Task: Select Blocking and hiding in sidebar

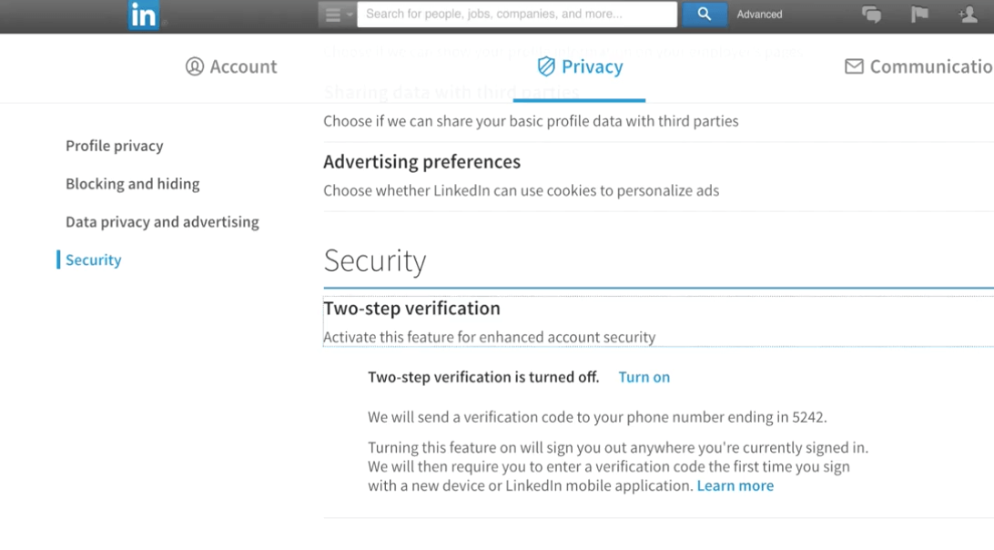Action: (133, 184)
